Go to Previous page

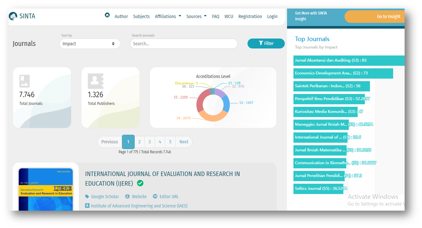[110, 142]
